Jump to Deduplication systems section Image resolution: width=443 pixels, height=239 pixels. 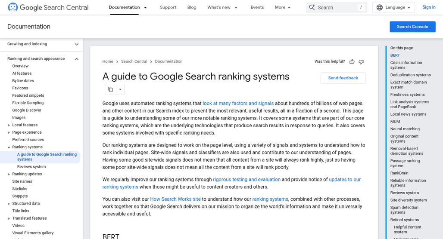pyautogui.click(x=411, y=75)
